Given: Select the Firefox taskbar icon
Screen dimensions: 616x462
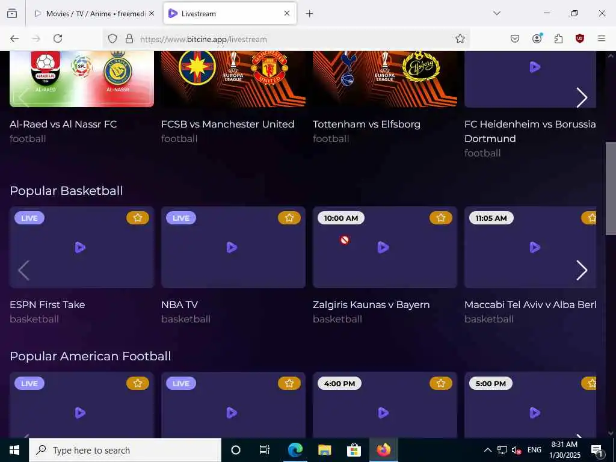Looking at the screenshot, I should tap(384, 450).
